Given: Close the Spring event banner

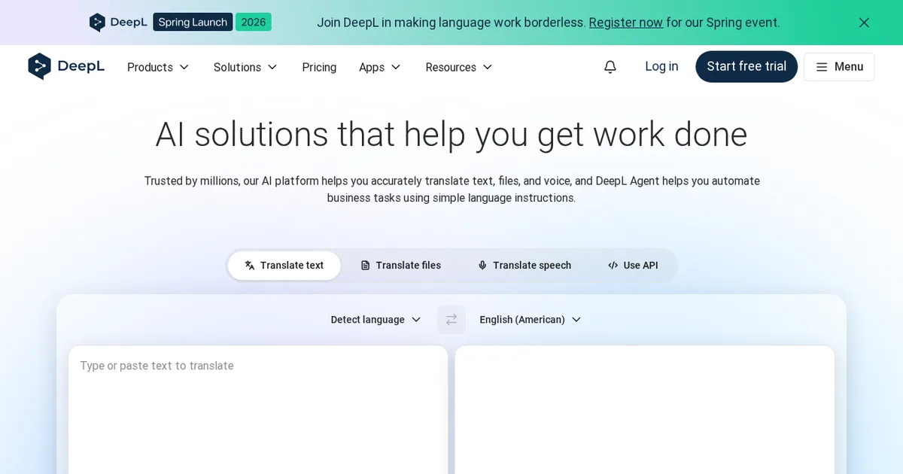Looking at the screenshot, I should coord(864,23).
